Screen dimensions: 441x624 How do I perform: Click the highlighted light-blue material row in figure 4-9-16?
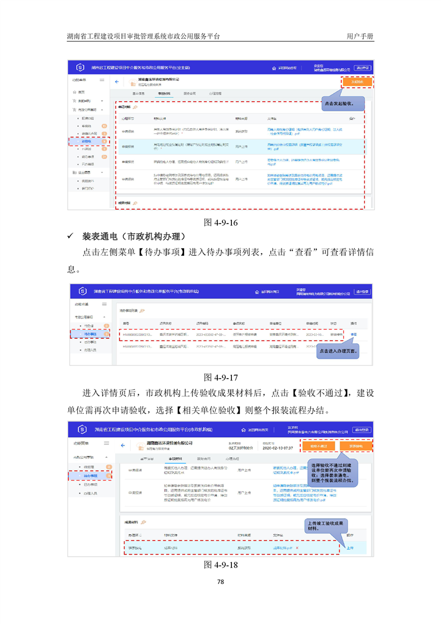tap(241, 146)
